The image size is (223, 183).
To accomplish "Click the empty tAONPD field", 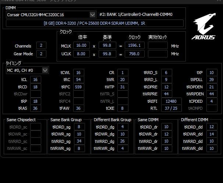I will point(212,108).
